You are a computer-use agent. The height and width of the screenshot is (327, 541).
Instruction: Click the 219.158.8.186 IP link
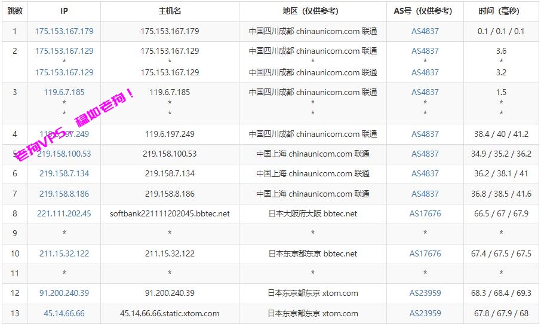click(64, 194)
